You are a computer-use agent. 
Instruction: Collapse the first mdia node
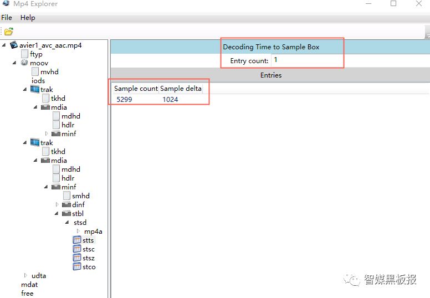coord(35,107)
